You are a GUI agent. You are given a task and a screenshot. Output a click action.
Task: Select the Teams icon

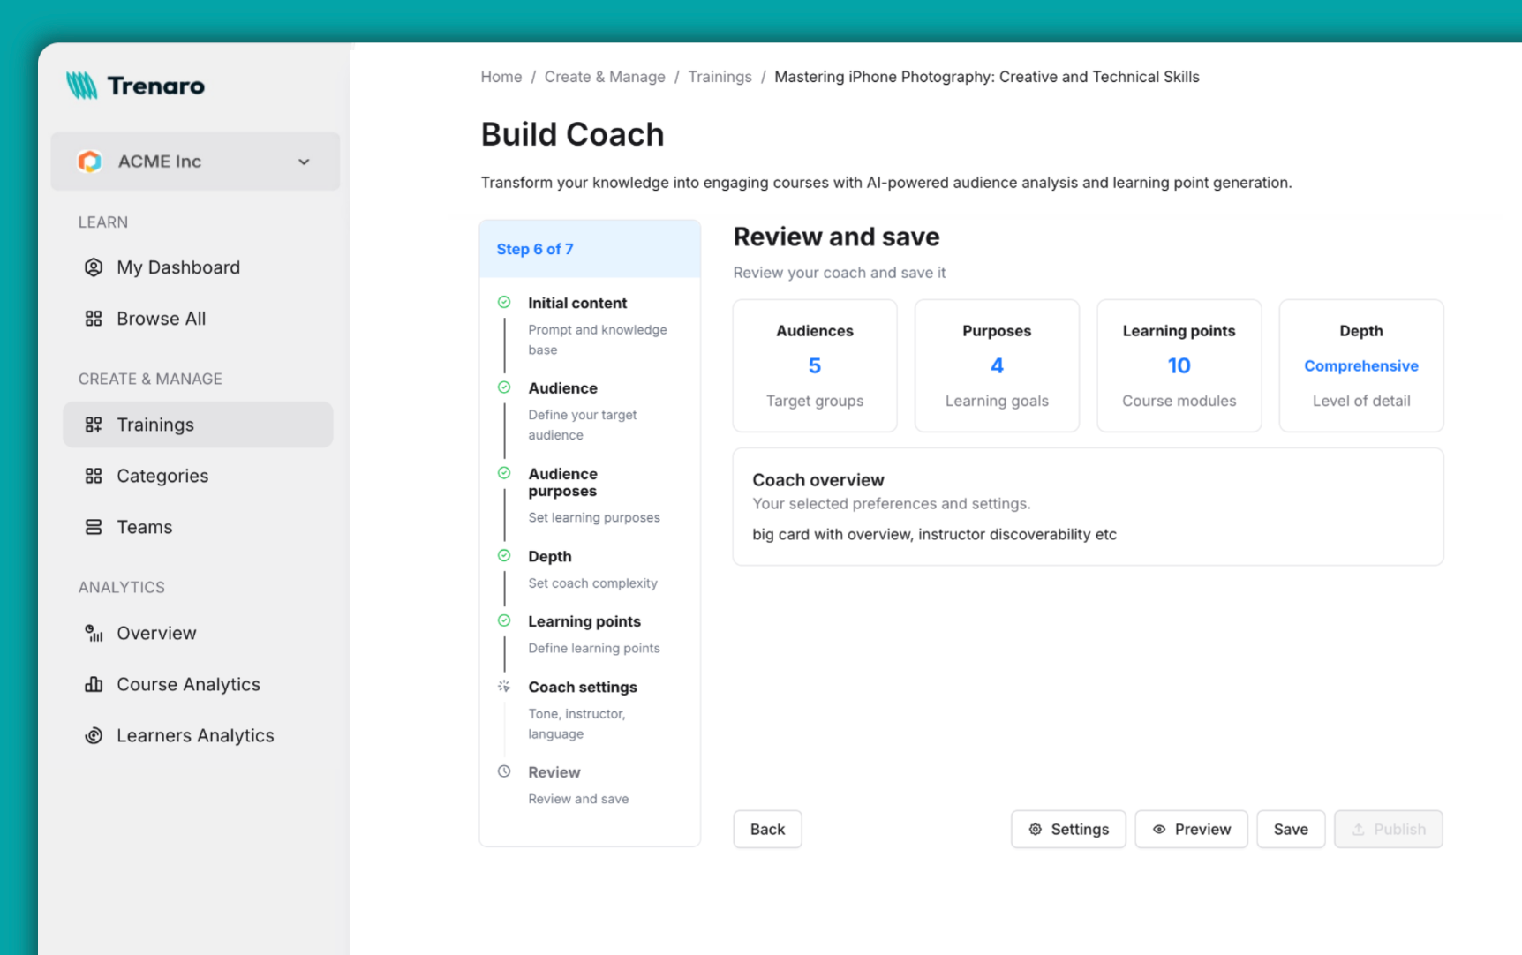tap(94, 526)
